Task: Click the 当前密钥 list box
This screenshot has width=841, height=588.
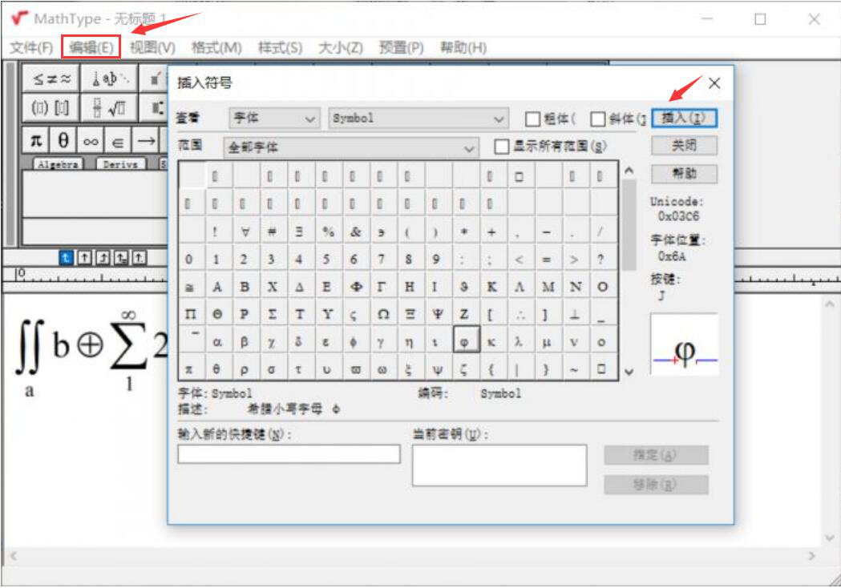Action: [499, 465]
